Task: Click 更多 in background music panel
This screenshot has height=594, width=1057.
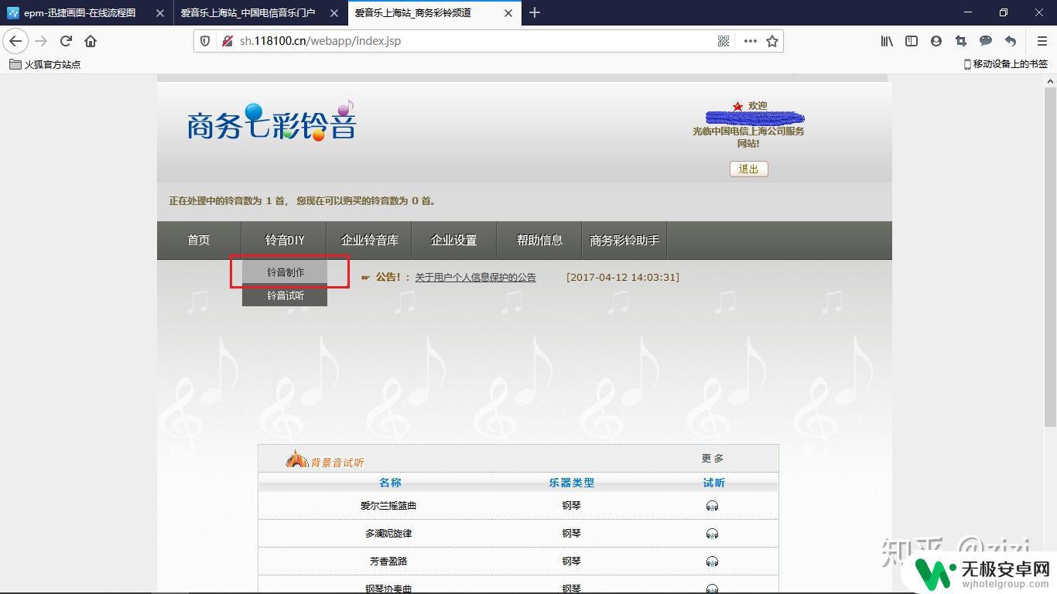Action: 713,458
